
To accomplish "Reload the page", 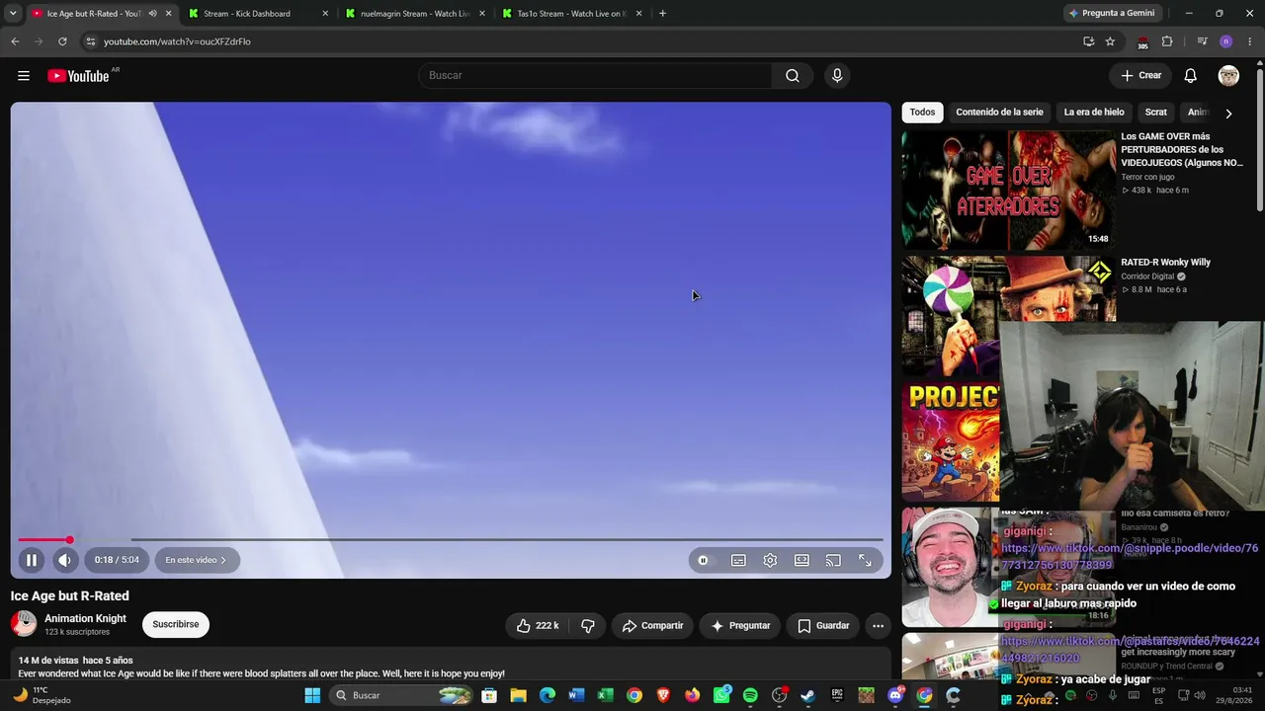I will pyautogui.click(x=62, y=41).
